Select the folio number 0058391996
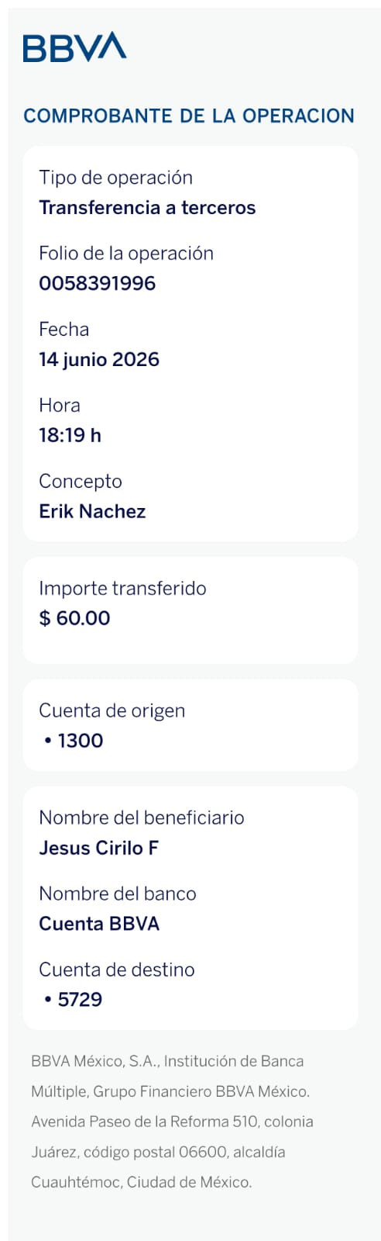The image size is (381, 1241). [98, 284]
